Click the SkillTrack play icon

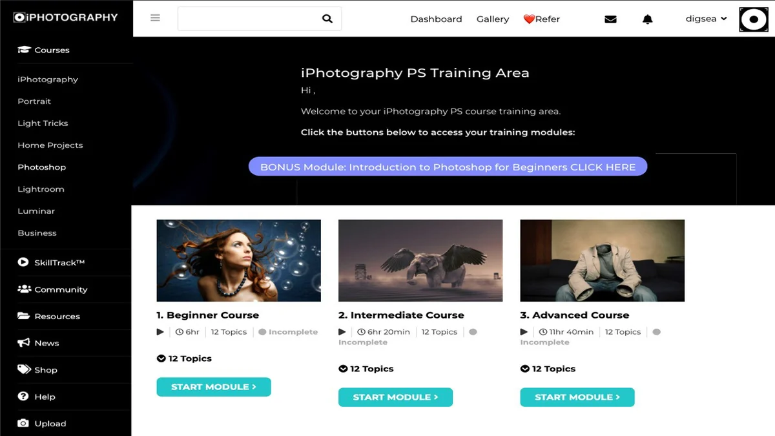click(x=23, y=262)
